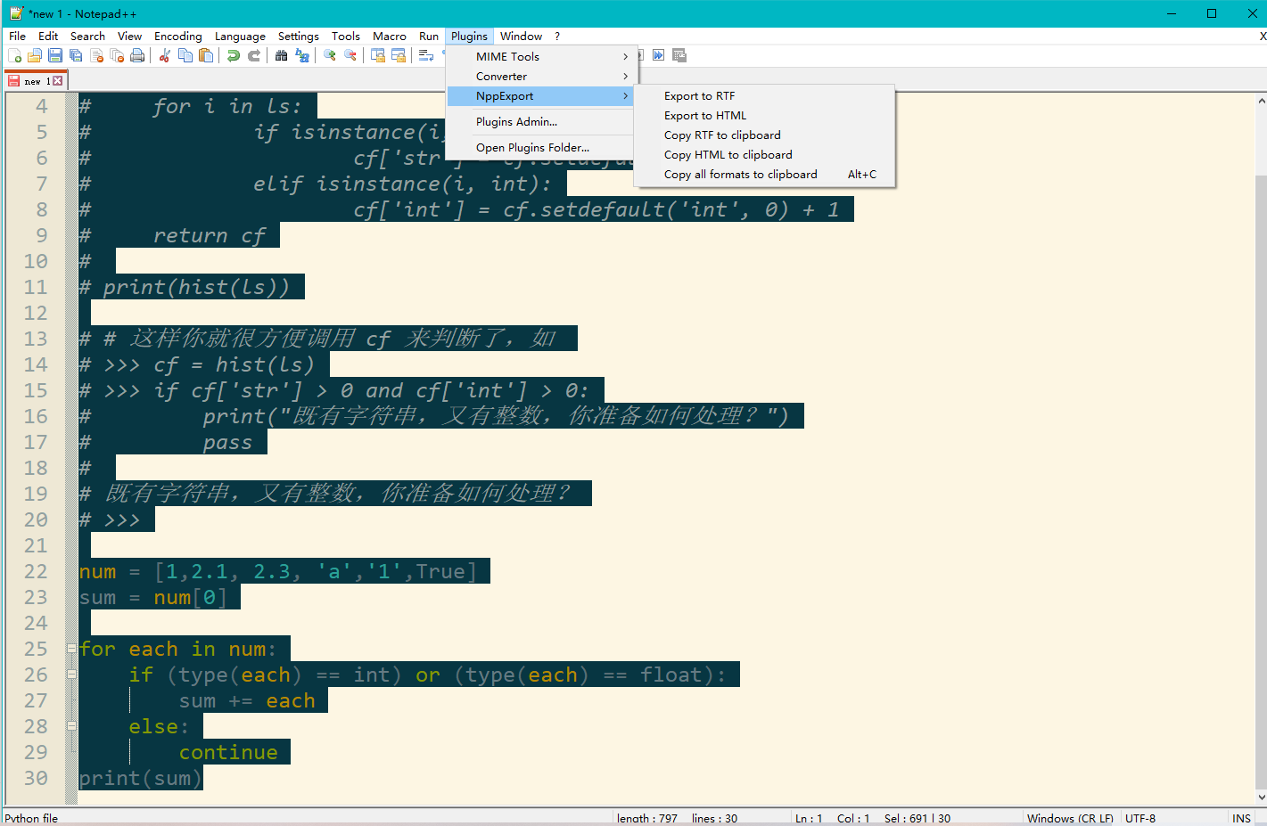Paste from clipboard using toolbar icon

point(206,55)
